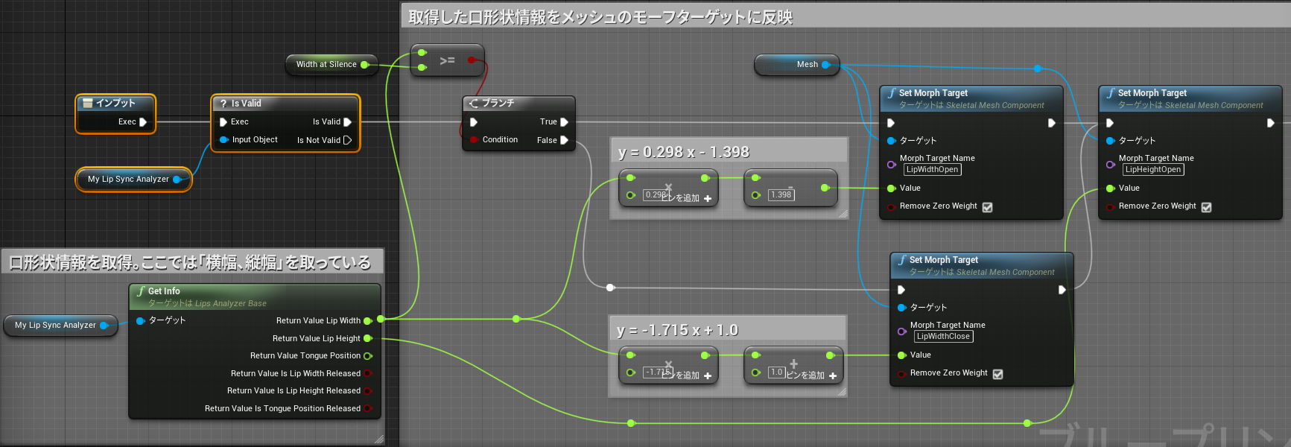Click the 1.398 value field

click(781, 195)
